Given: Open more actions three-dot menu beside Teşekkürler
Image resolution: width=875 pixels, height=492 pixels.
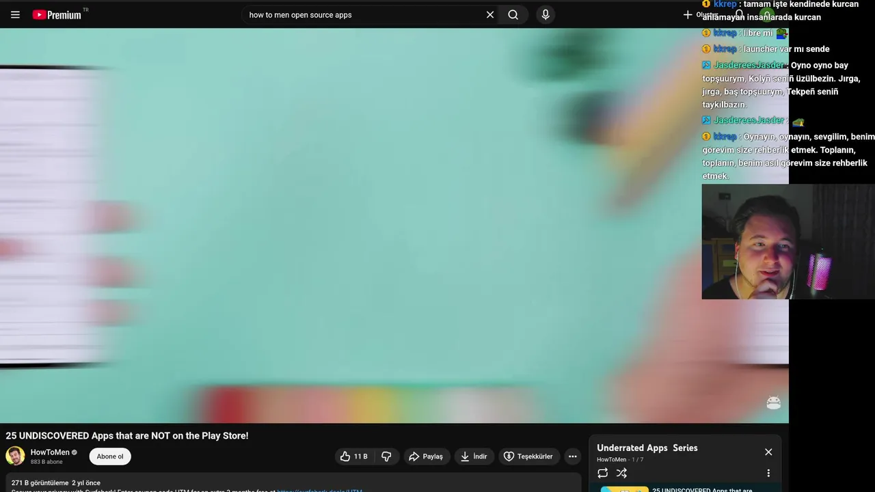Looking at the screenshot, I should click(572, 456).
